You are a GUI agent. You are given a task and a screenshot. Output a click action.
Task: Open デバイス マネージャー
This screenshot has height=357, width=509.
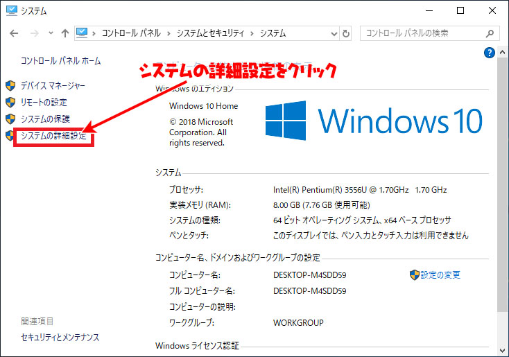point(53,86)
